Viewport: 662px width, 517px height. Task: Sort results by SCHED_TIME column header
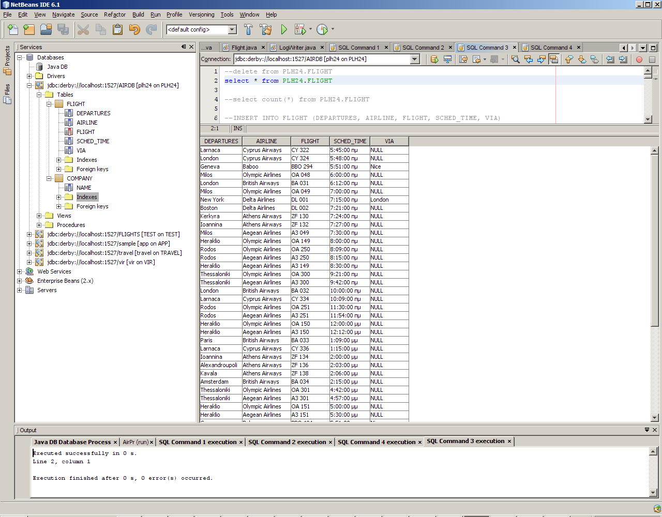[350, 141]
